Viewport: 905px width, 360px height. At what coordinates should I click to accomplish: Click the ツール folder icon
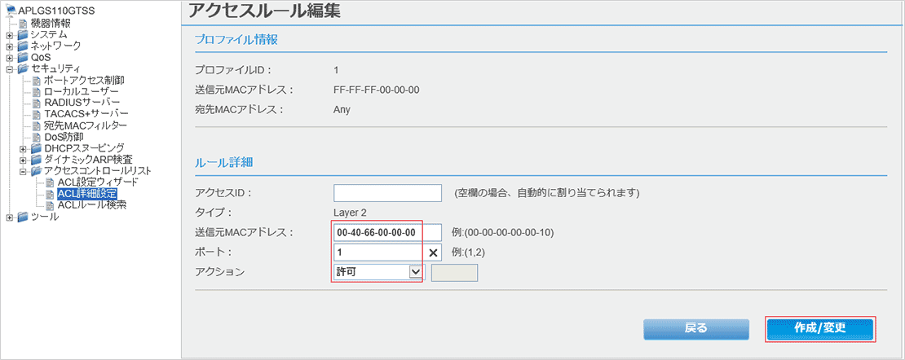point(23,217)
